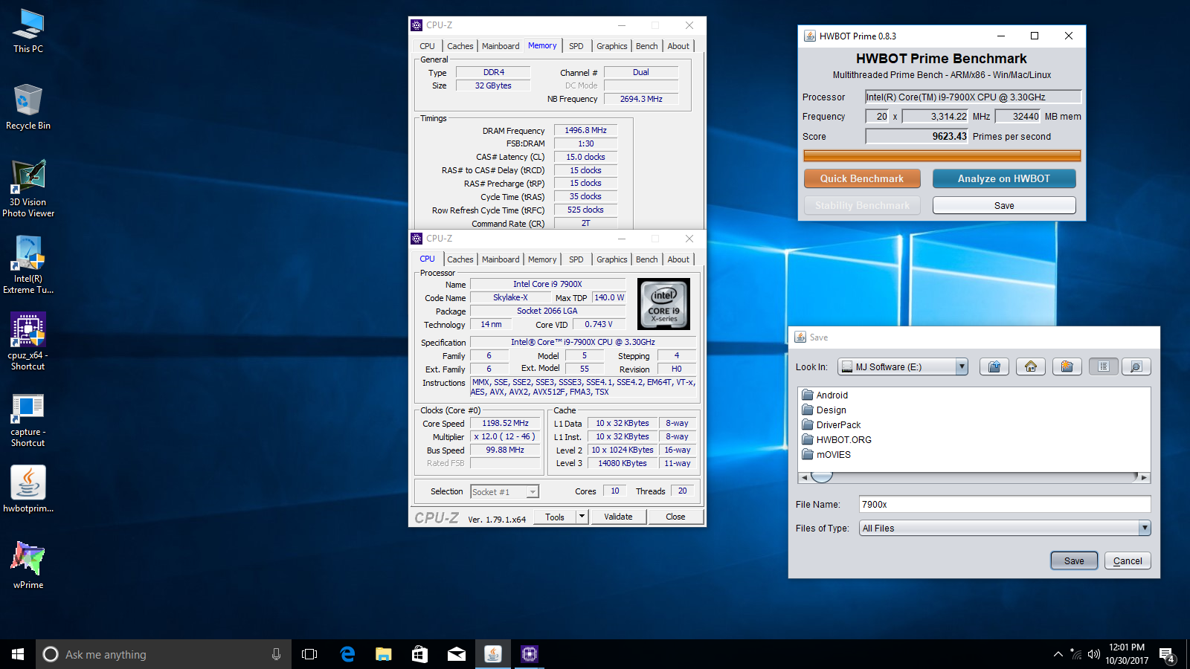
Task: Click the Score value 9623.43
Action: (950, 137)
